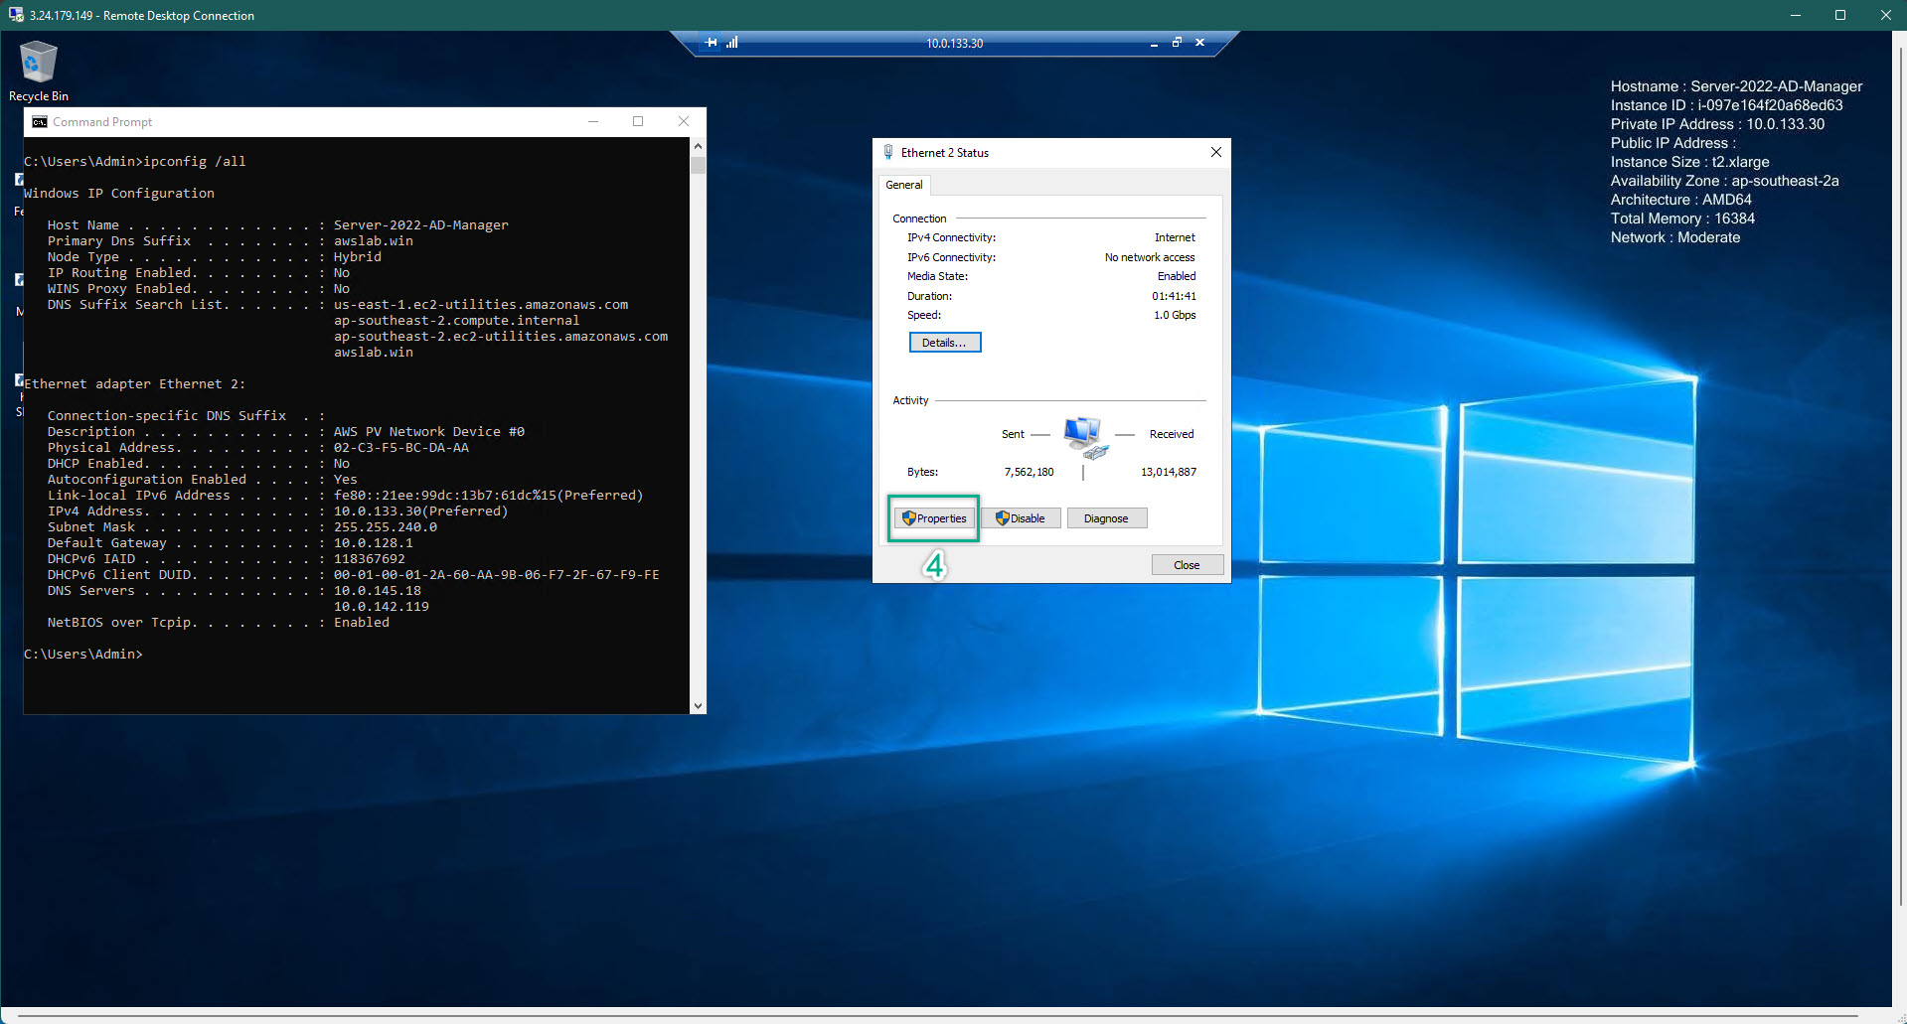Restore down the inner 10.0.133.30 session
The image size is (1907, 1024).
pos(1177,43)
